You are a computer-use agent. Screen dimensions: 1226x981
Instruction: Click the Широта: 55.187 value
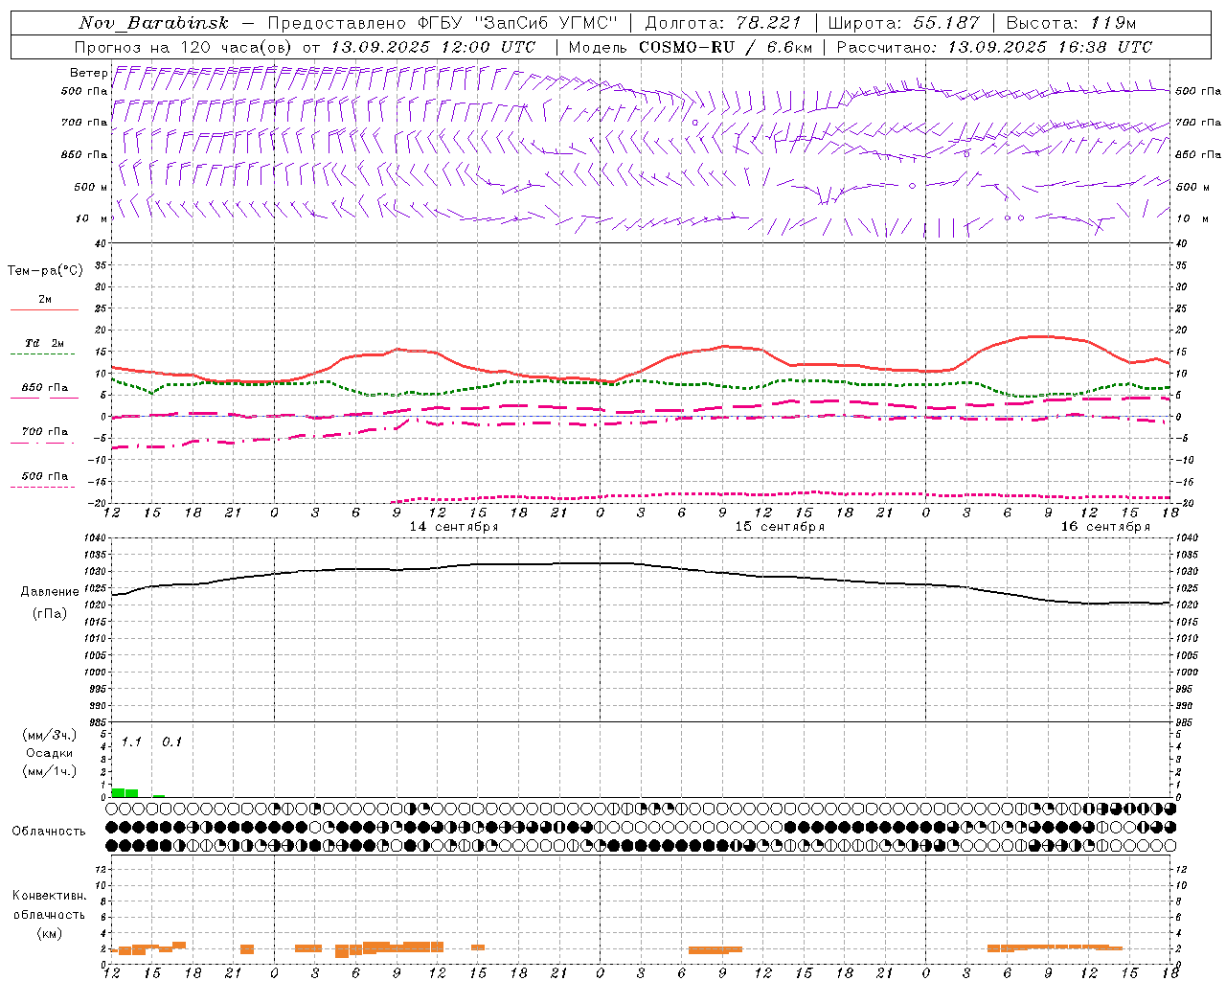[x=904, y=23]
